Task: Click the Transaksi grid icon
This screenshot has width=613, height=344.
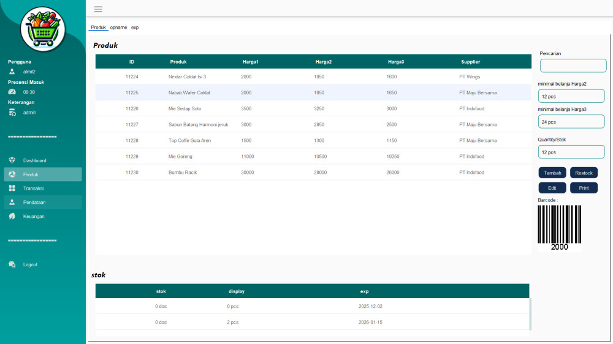Action: [x=12, y=189]
